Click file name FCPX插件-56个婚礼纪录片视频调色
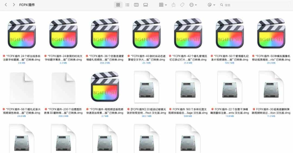The width and height of the screenshot is (293, 153). tap(22, 111)
